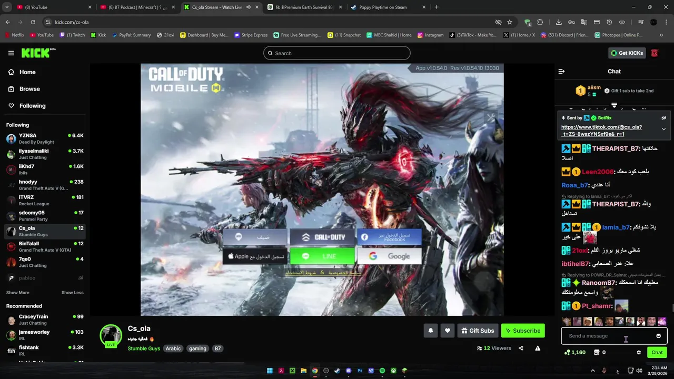Expand Following list with Show More
Viewport: 674px width, 379px height.
(18, 293)
